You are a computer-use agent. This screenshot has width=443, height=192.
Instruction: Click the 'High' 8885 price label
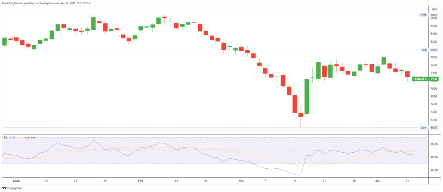(x=428, y=15)
